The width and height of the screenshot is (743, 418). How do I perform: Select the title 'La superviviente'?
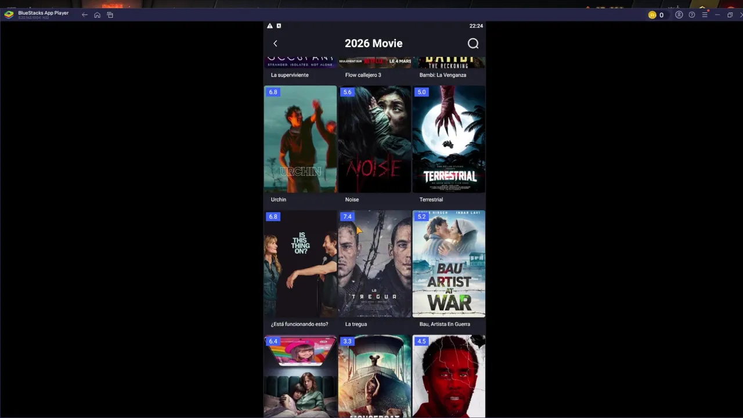coord(290,75)
